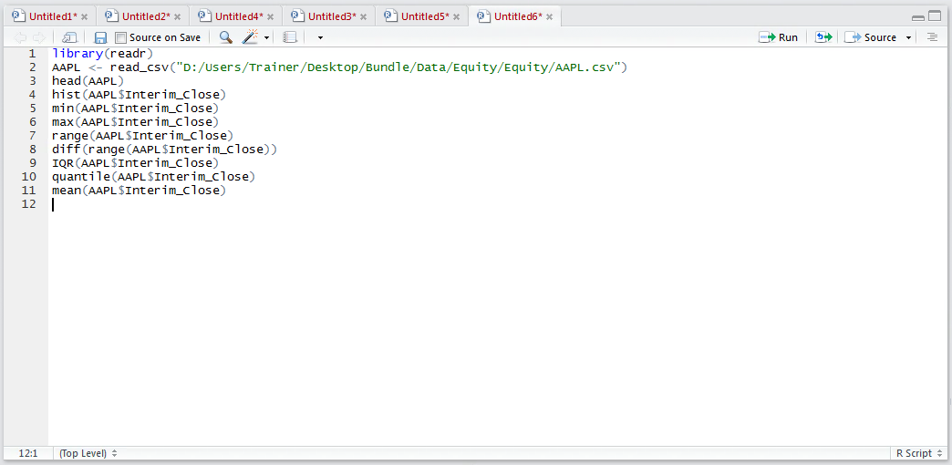Viewport: 952px width, 465px height.
Task: Switch to the Untitled4 tab
Action: pyautogui.click(x=239, y=17)
